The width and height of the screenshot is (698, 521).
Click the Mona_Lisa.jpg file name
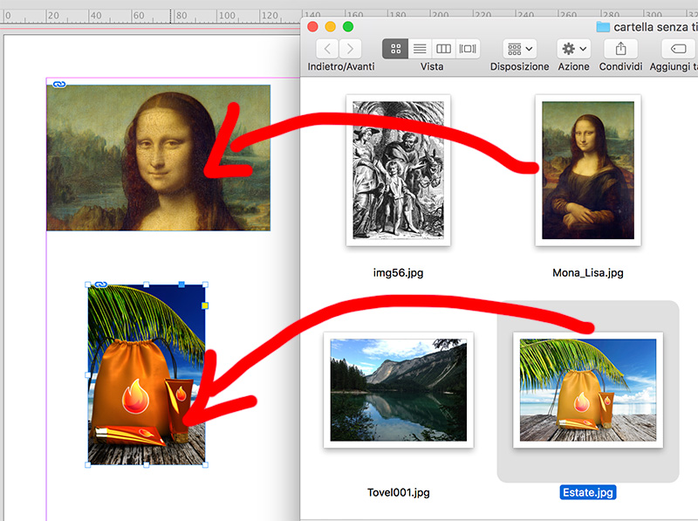coord(588,272)
